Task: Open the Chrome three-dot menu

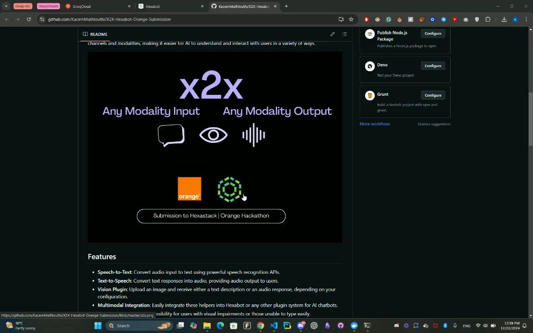Action: point(526,19)
